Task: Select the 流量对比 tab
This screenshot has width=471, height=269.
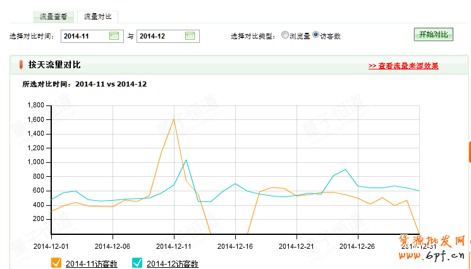Action: pos(97,16)
